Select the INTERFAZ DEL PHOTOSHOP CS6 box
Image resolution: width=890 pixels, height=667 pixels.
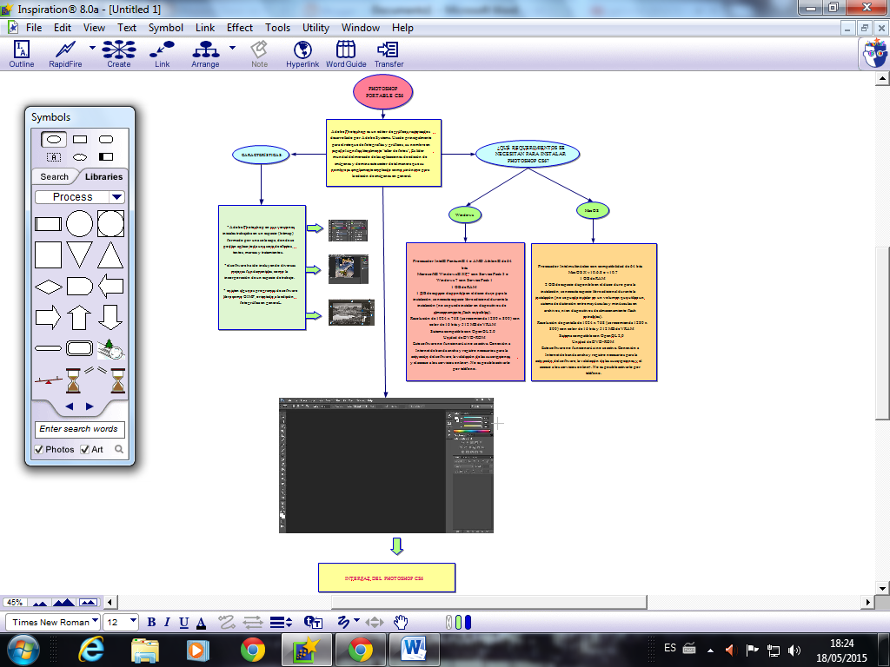pyautogui.click(x=387, y=578)
